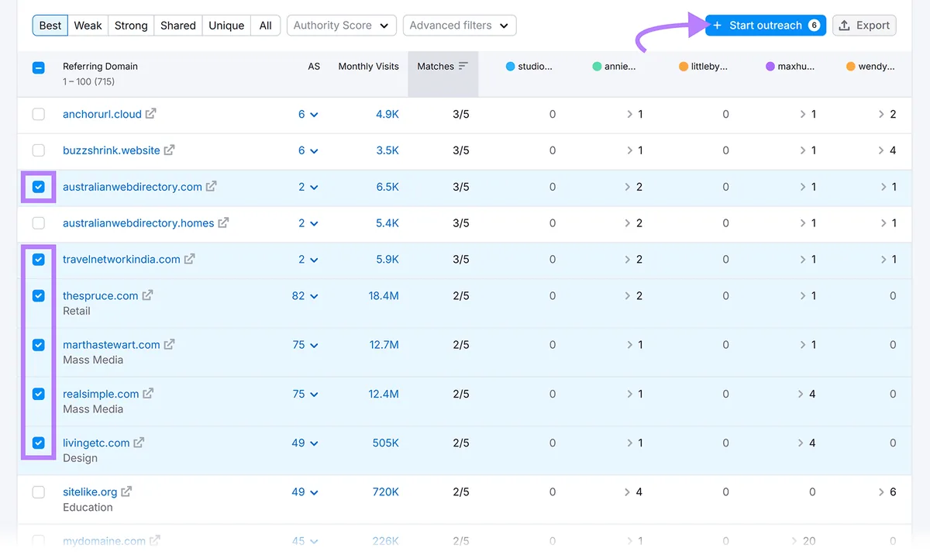Export the backlink gap table

864,26
